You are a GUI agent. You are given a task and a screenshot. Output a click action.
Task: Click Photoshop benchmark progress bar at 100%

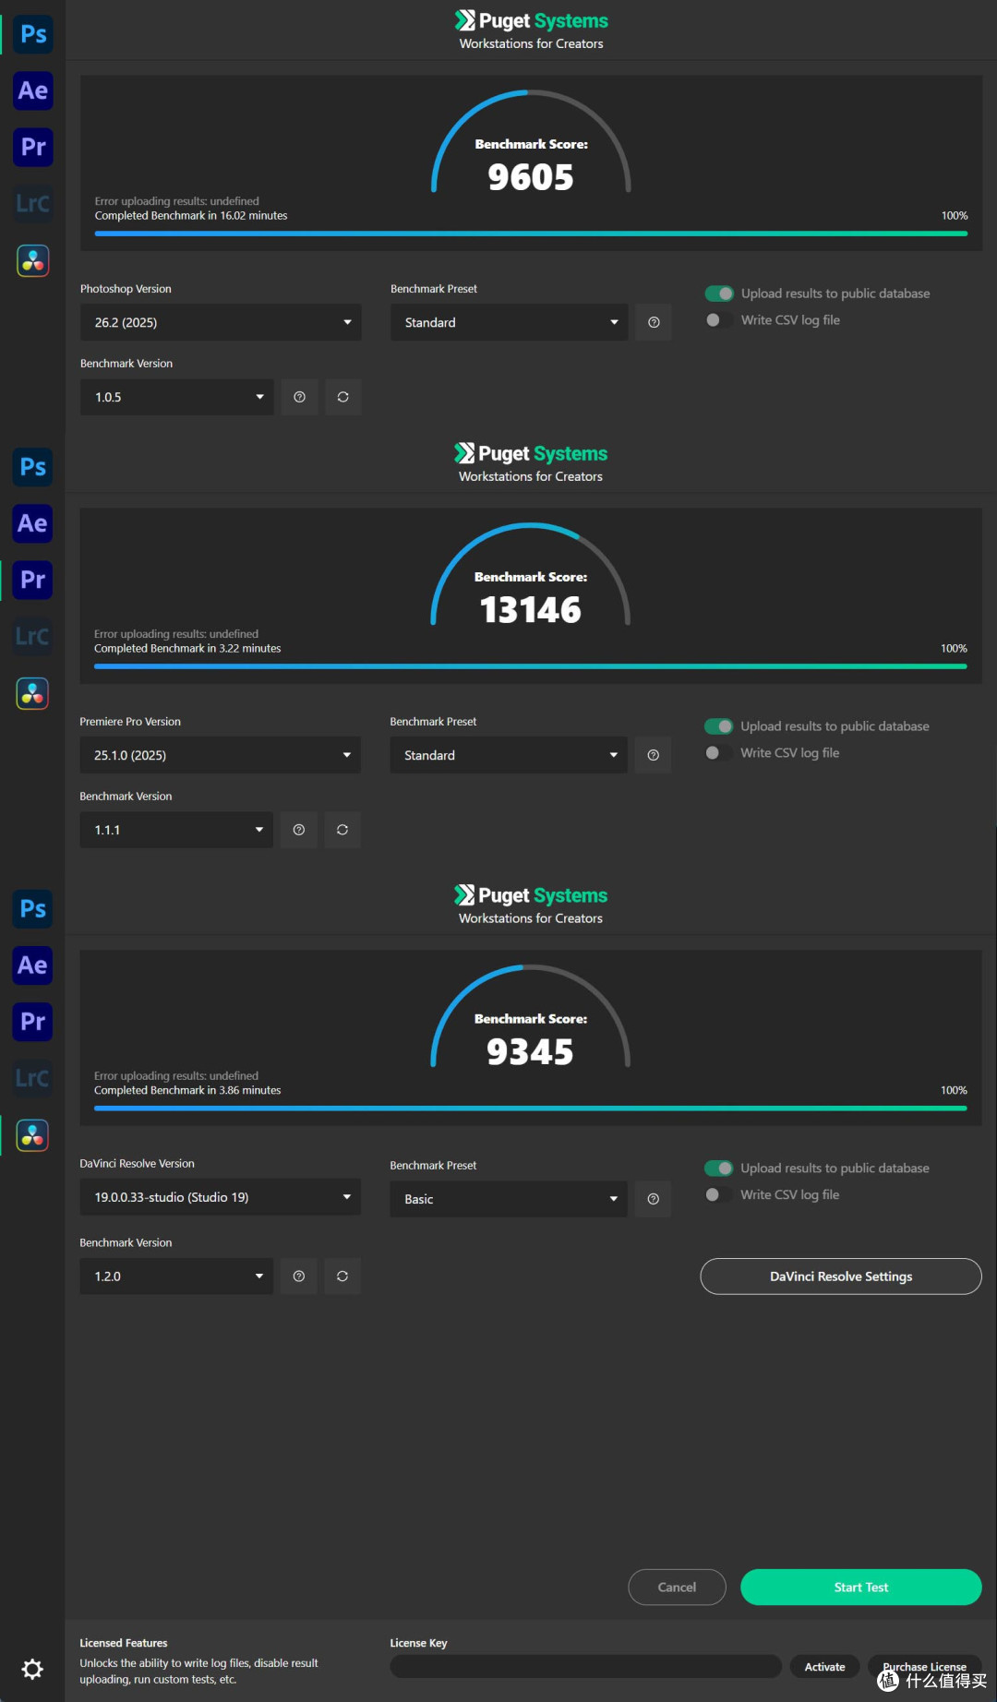531,234
